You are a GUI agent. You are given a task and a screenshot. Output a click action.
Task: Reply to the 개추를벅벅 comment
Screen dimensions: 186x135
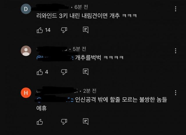[86, 72]
